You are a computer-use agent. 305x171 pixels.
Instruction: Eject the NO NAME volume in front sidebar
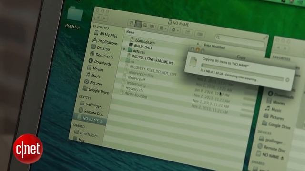pos(102,122)
